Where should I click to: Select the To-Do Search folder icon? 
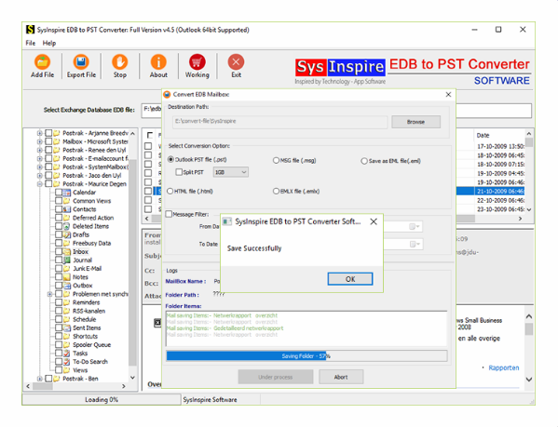[66, 362]
